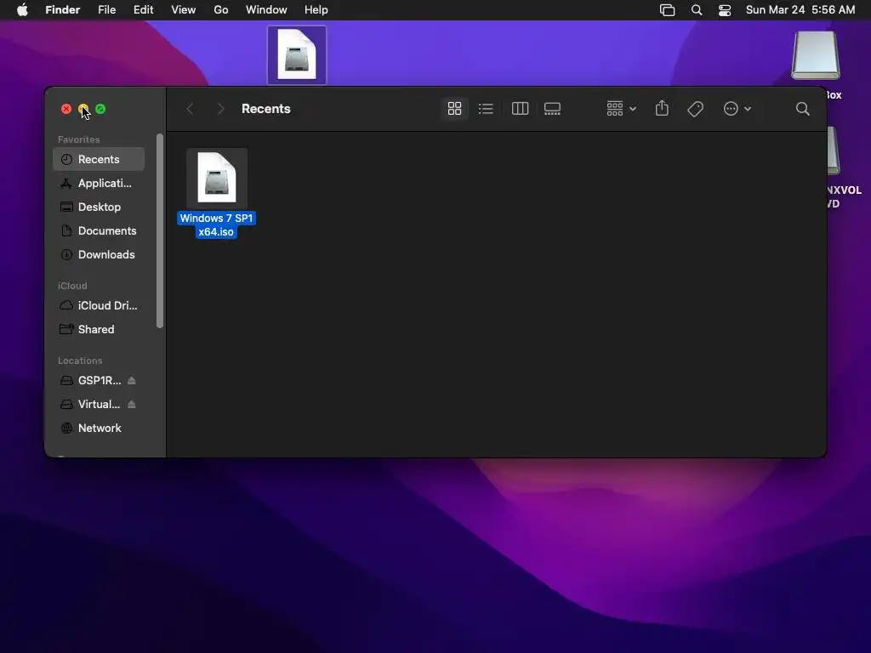
Task: Click the Stage Manager windows icon in menu bar
Action: pos(667,10)
